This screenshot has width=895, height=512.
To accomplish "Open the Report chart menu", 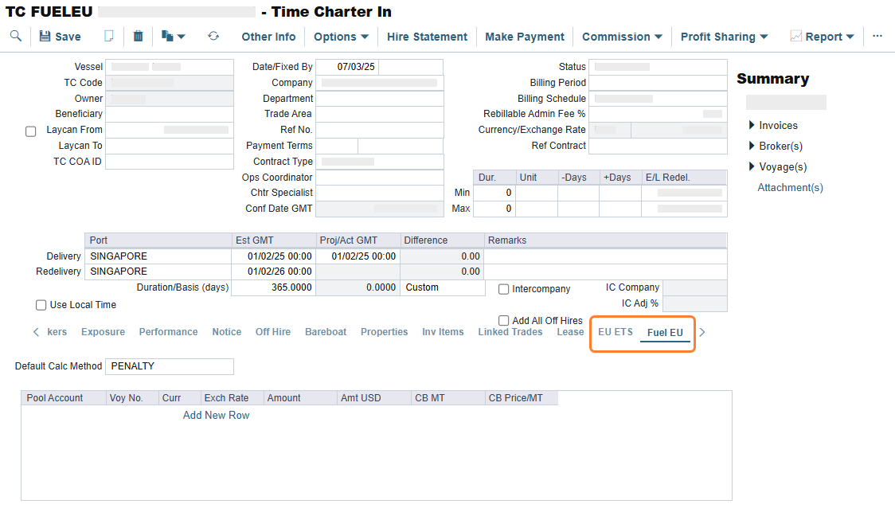I will [822, 37].
